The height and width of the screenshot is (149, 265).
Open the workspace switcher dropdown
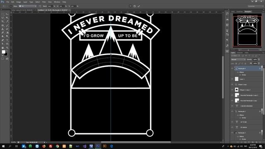pyautogui.click(x=256, y=6)
